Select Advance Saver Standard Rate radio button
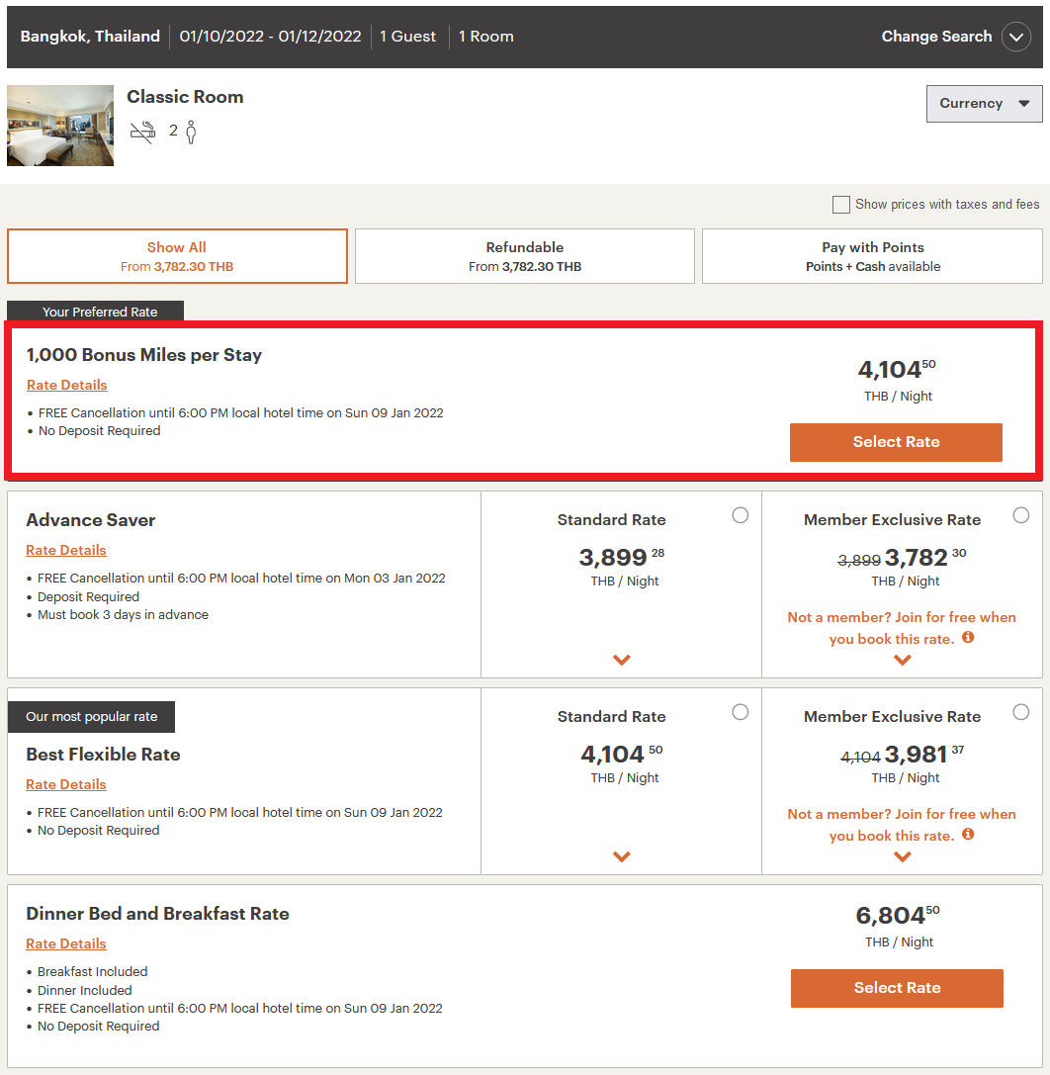The width and height of the screenshot is (1050, 1075). pyautogui.click(x=741, y=515)
